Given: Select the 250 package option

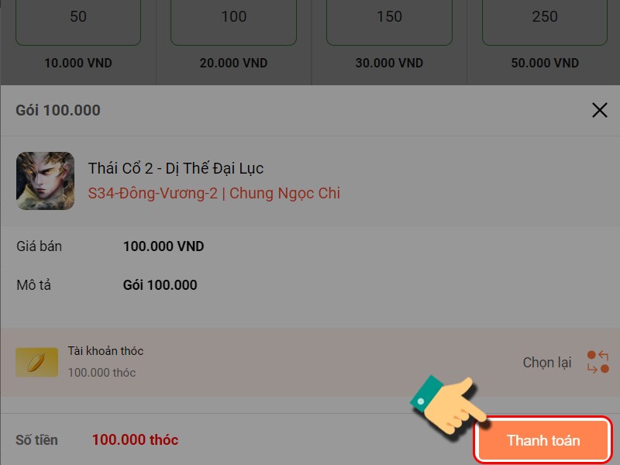Looking at the screenshot, I should 545,19.
